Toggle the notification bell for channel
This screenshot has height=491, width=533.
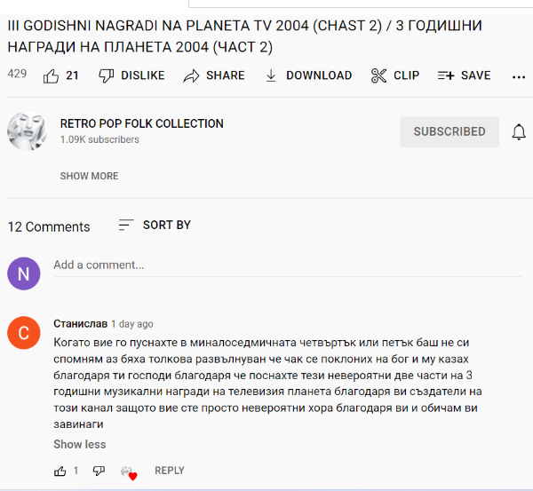pos(519,132)
